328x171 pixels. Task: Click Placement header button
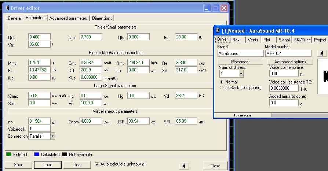click(240, 62)
